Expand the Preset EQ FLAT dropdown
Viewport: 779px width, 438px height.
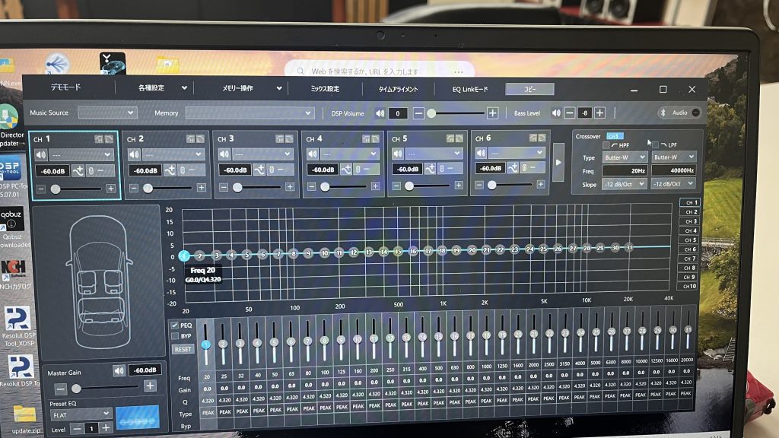coord(81,415)
